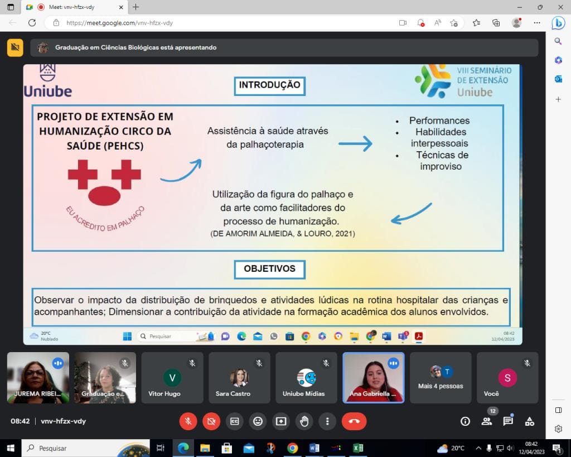Screen dimensions: 571x457
Task: Click the Sara Castro participant tile
Action: [x=239, y=378]
